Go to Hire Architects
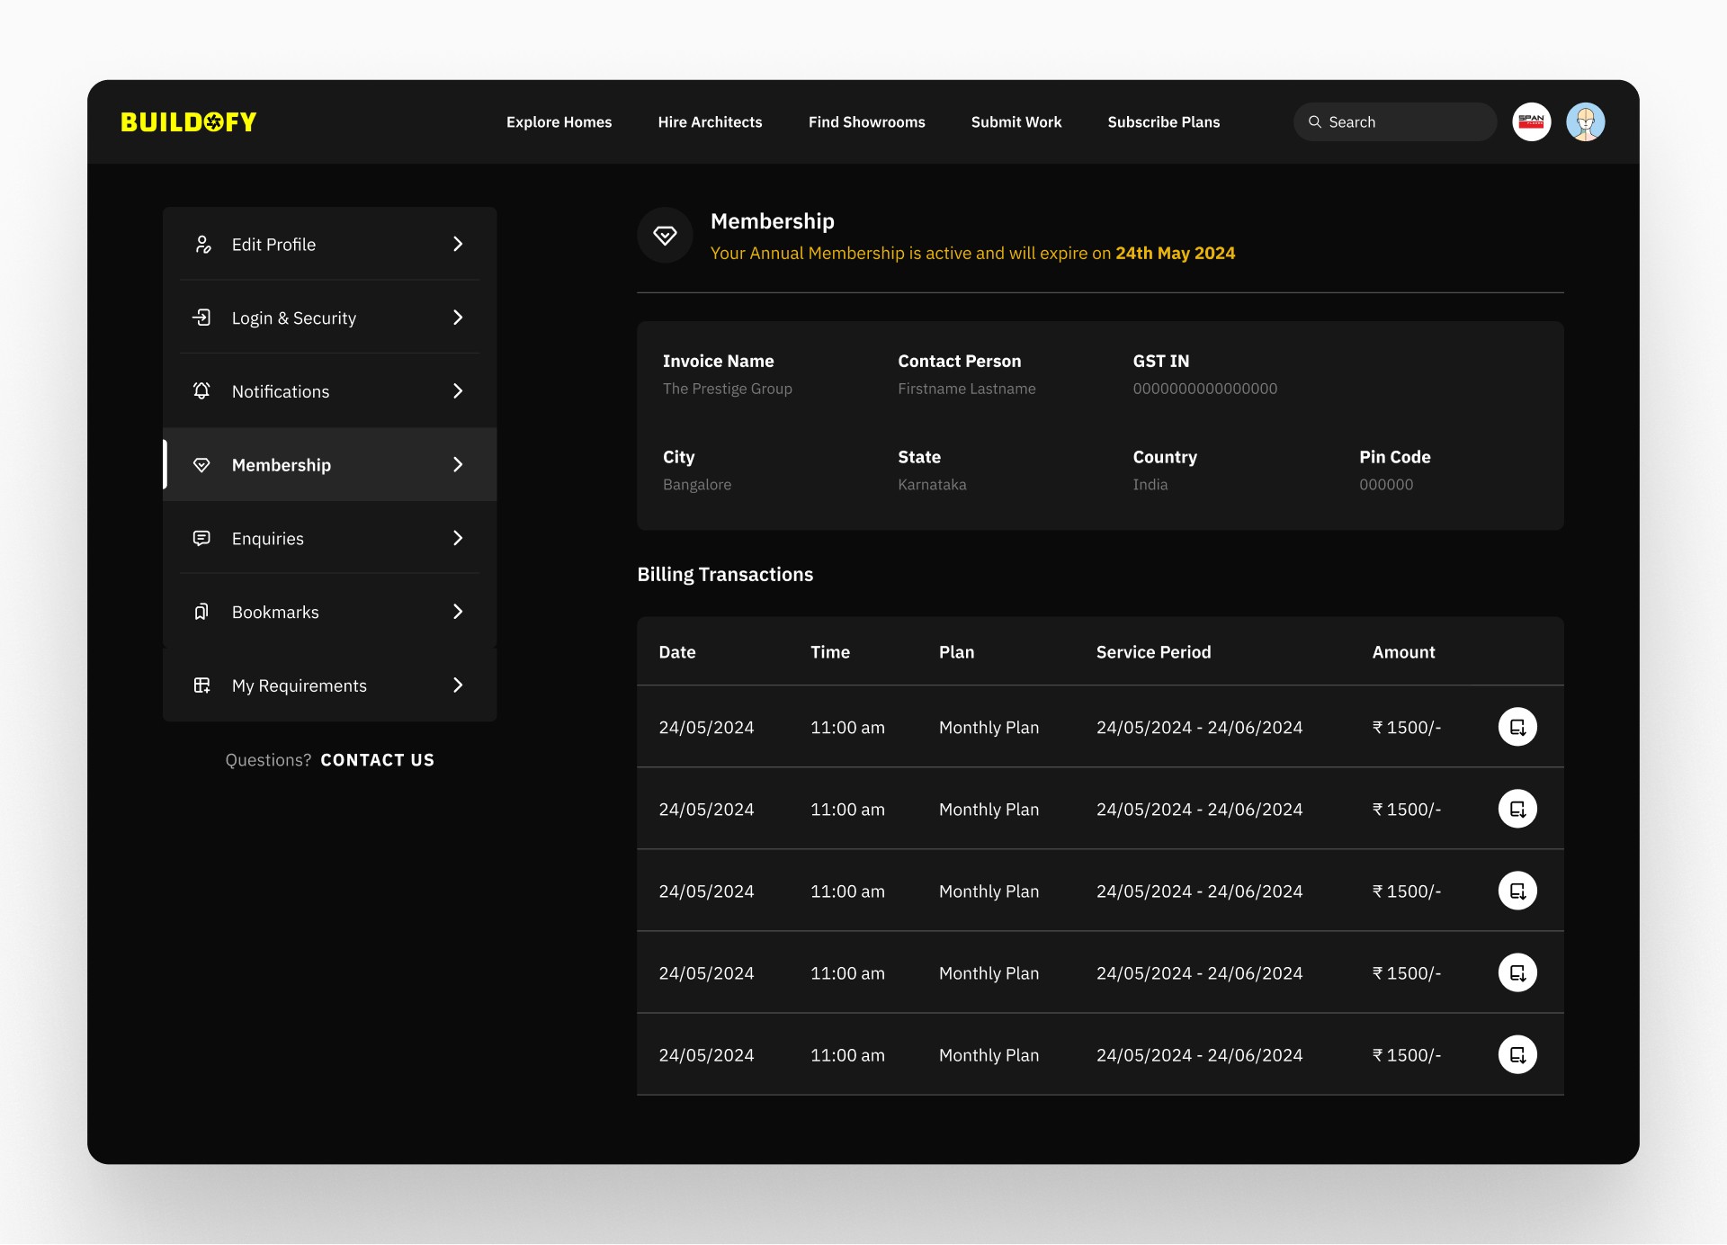 (710, 121)
